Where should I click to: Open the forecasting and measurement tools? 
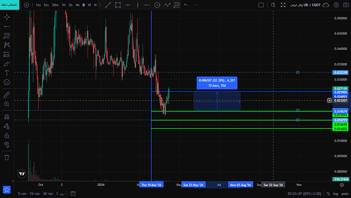click(7, 54)
